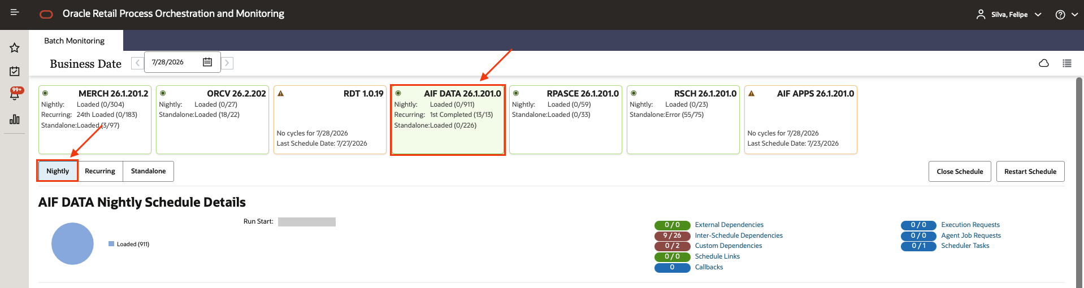This screenshot has height=288, width=1084.
Task: Select the AIF DATA 26.1.201.0 tile
Action: click(x=448, y=120)
